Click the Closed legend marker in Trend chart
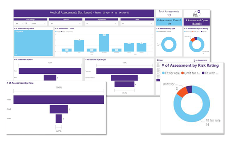The height and width of the screenshot is (145, 231). coord(56,32)
